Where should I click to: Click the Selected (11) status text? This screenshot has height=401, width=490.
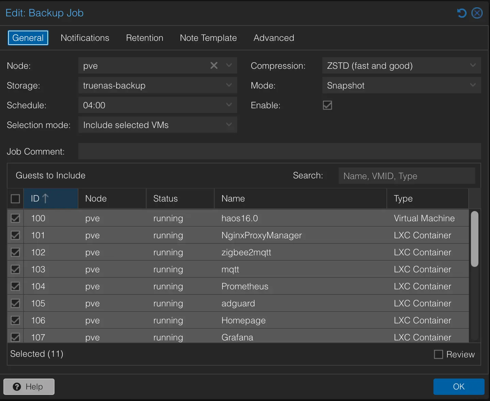pos(37,354)
